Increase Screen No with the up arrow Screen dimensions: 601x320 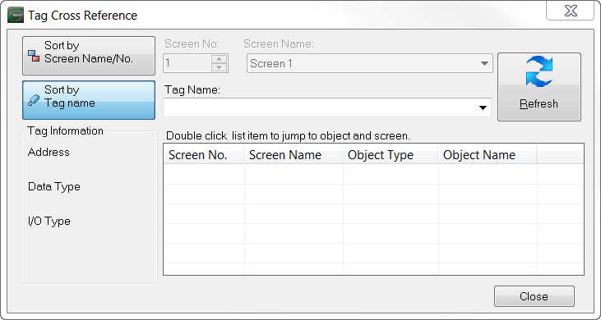pos(220,59)
